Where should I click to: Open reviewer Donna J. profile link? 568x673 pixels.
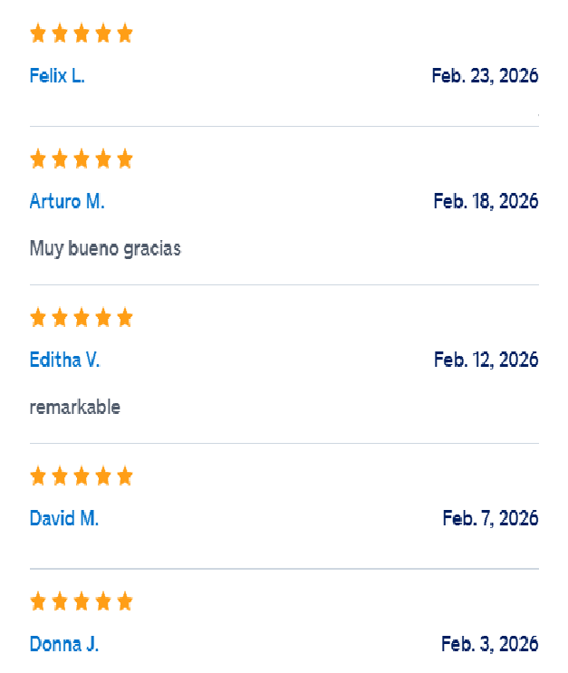click(64, 644)
